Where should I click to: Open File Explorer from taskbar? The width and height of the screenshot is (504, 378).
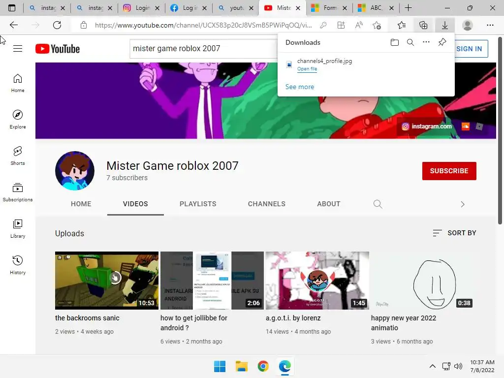(241, 366)
